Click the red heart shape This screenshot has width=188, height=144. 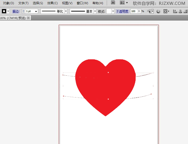pos(105,87)
